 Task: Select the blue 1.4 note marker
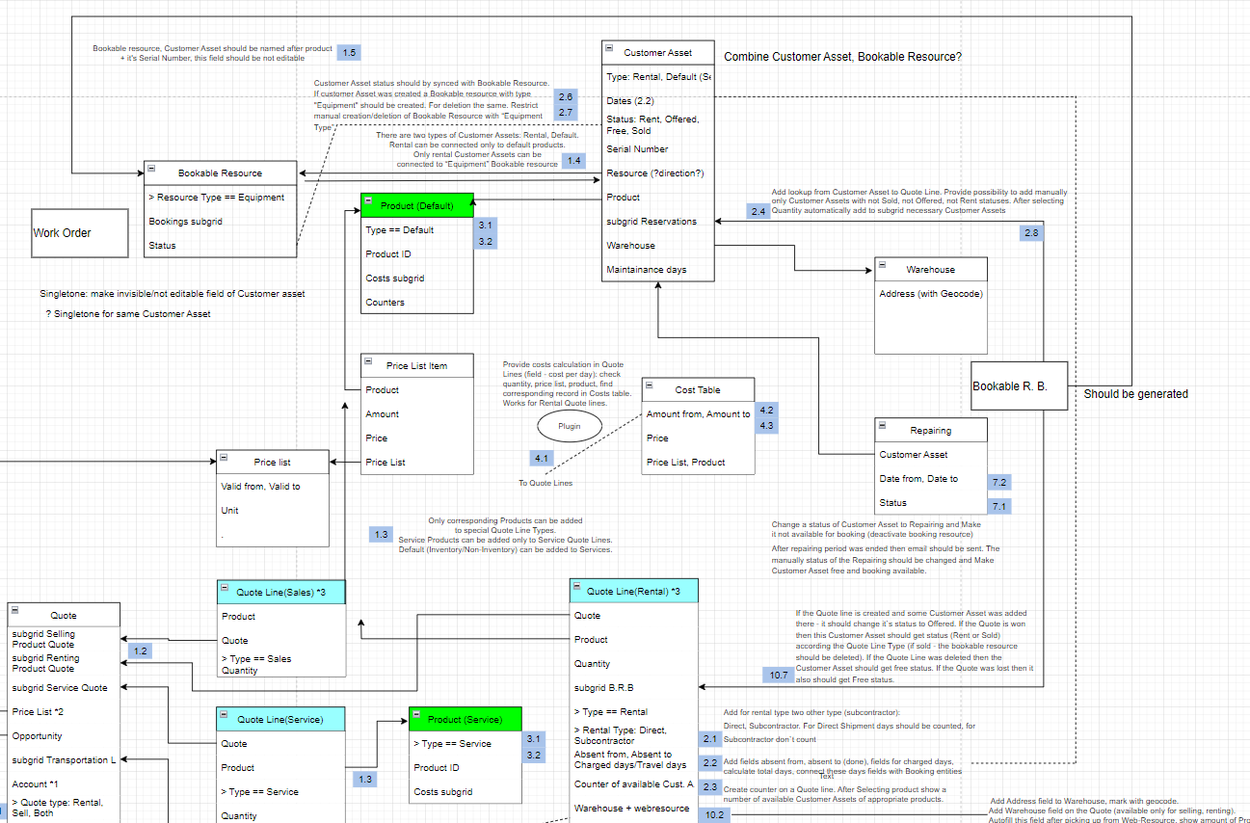click(574, 161)
